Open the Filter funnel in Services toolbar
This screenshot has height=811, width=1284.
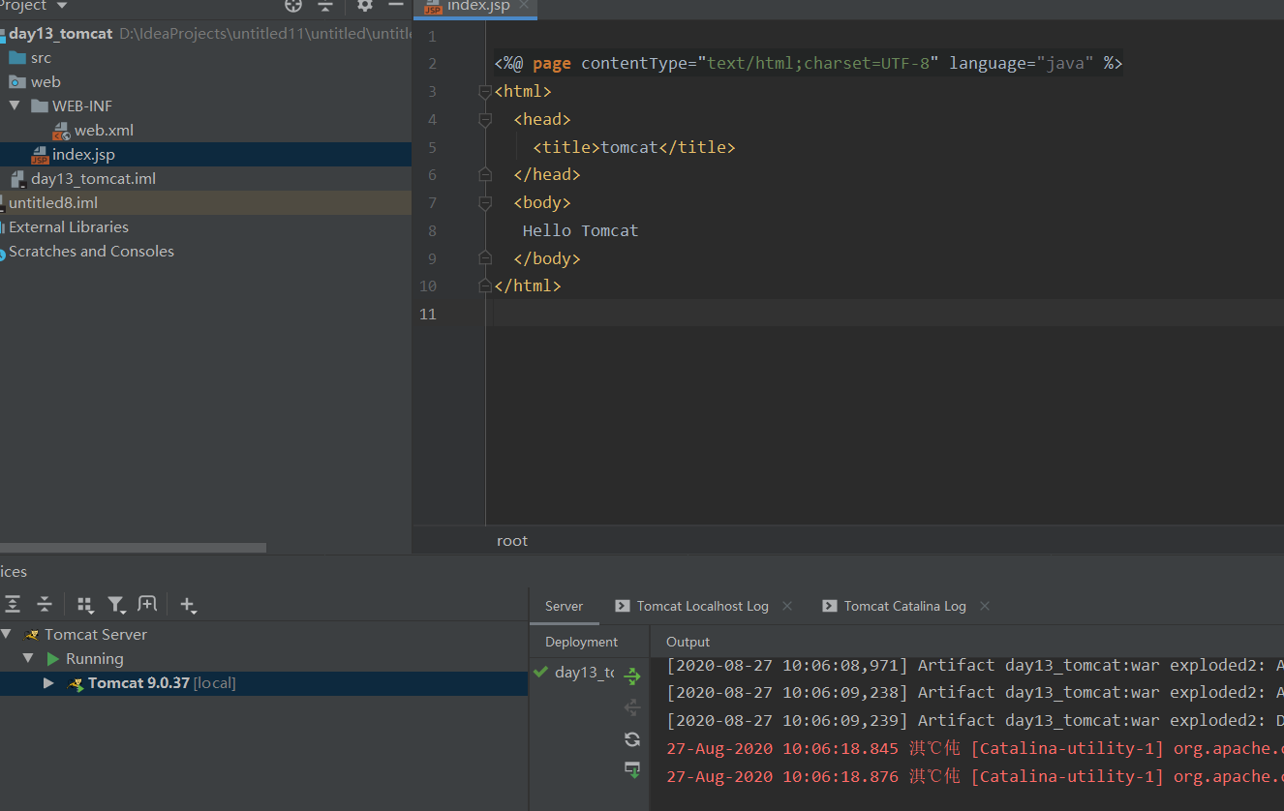pos(116,605)
